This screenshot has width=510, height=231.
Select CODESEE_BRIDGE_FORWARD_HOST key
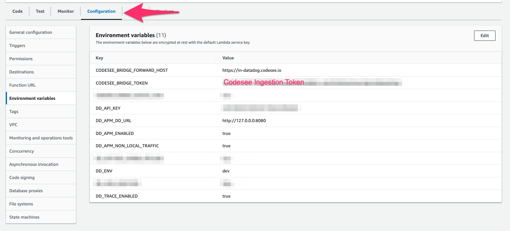132,70
